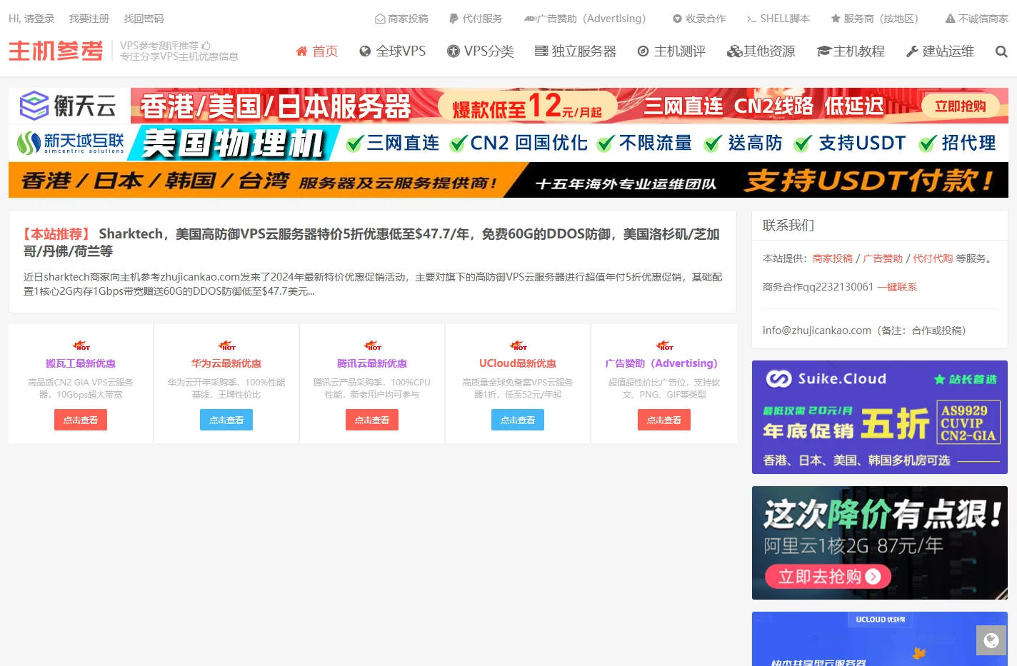Image resolution: width=1017 pixels, height=666 pixels.
Task: Click 点击查看 under 华为云最新优惠
Action: coord(226,420)
